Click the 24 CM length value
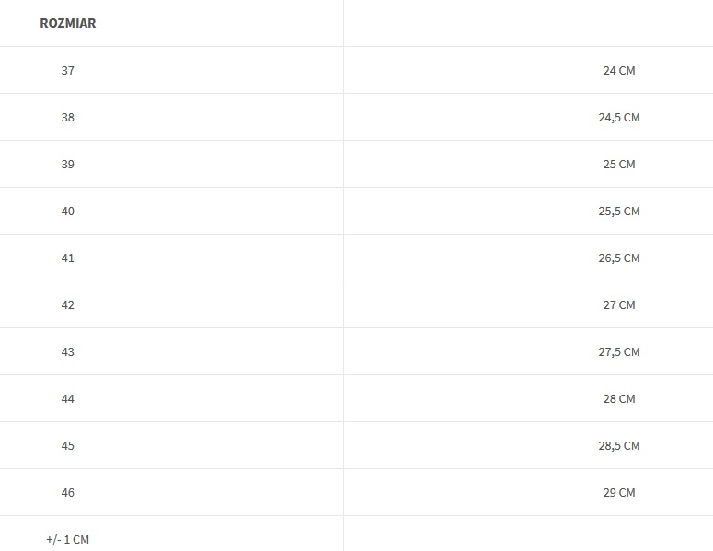 [x=618, y=70]
